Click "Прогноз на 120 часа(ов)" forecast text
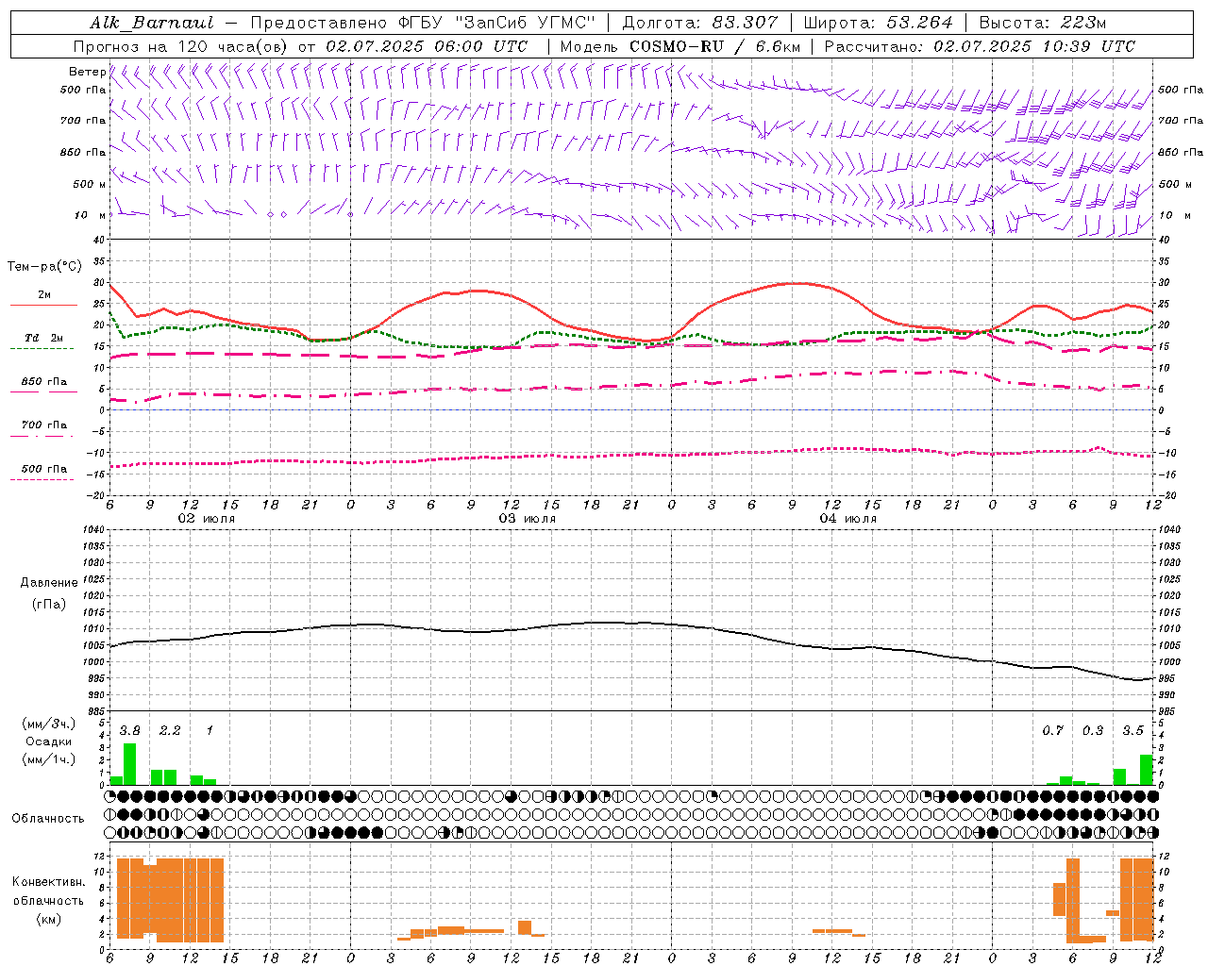This screenshot has width=1208, height=966. [x=182, y=46]
